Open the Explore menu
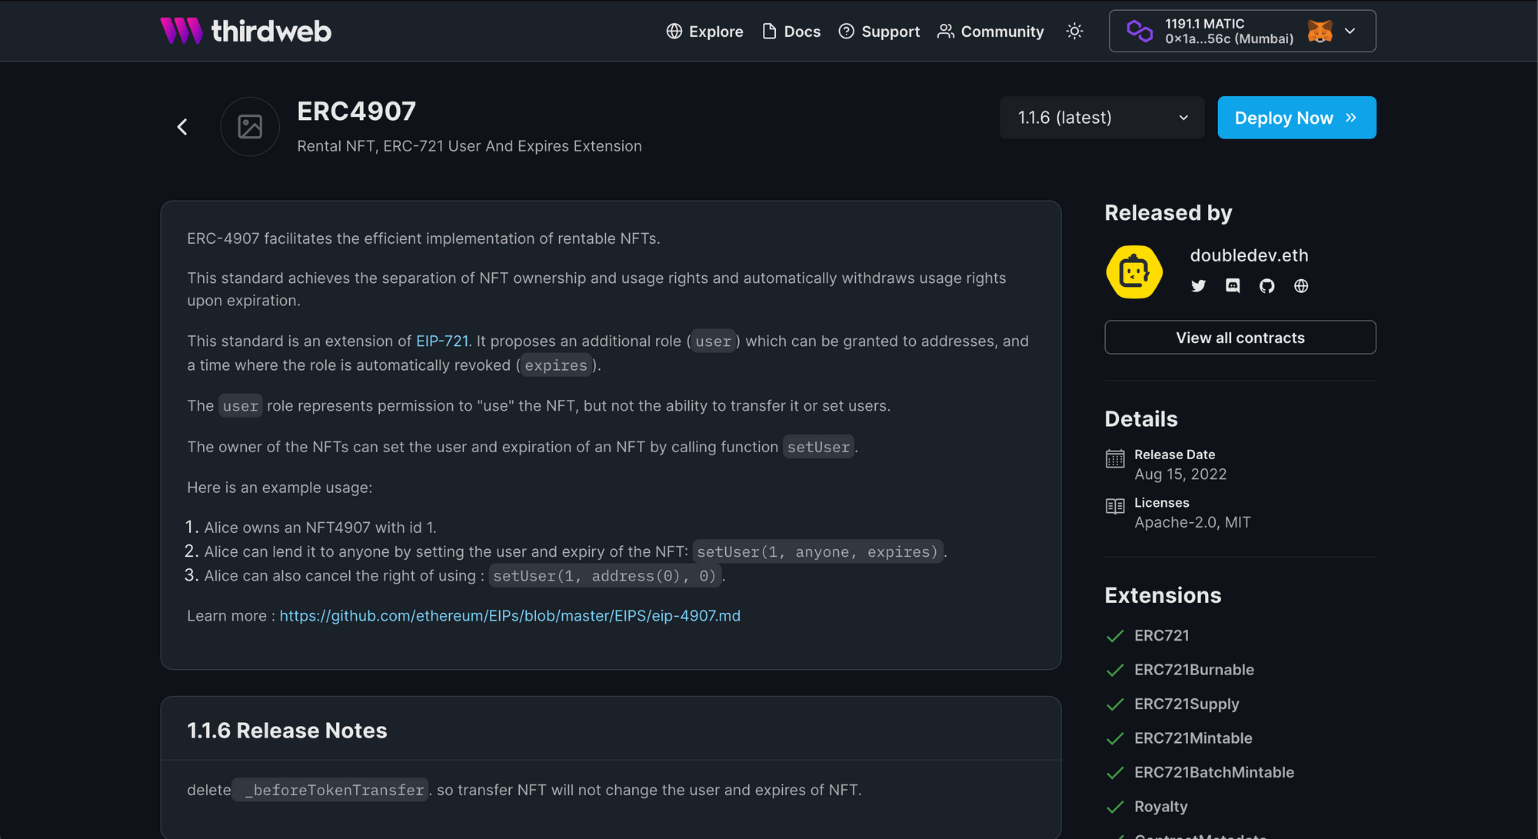Image resolution: width=1538 pixels, height=839 pixels. pos(704,32)
